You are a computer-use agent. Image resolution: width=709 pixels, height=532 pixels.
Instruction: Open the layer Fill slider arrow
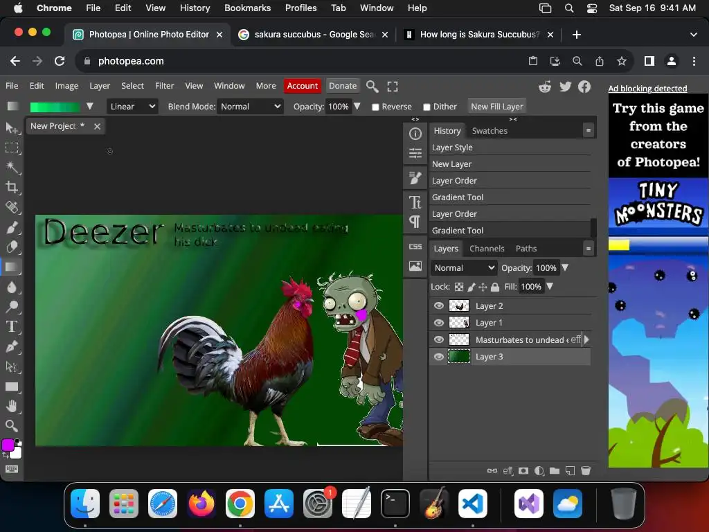[x=550, y=286]
